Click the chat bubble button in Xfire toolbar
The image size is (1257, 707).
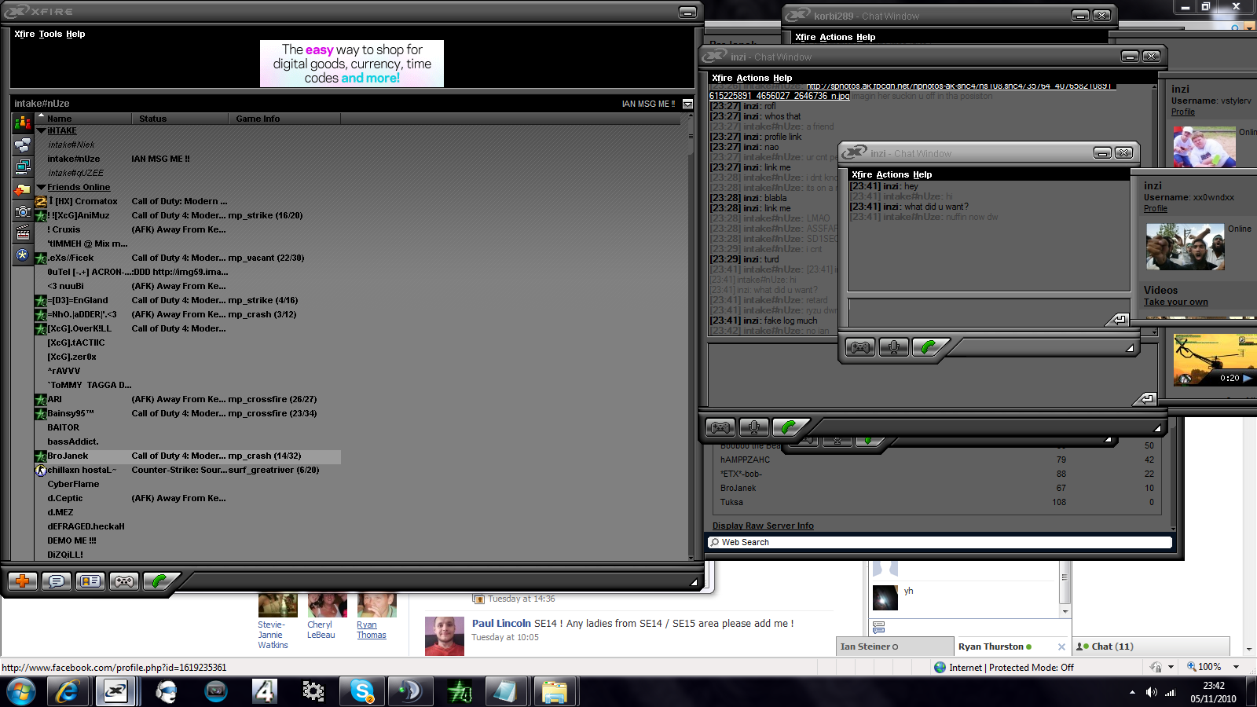(57, 581)
